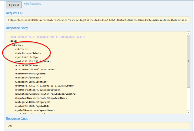Click the symbolName core line
This screenshot has width=194, height=131.
35,110
